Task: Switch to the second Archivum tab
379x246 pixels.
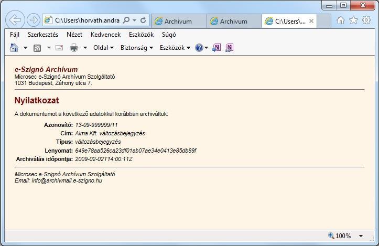Action: tap(234, 22)
